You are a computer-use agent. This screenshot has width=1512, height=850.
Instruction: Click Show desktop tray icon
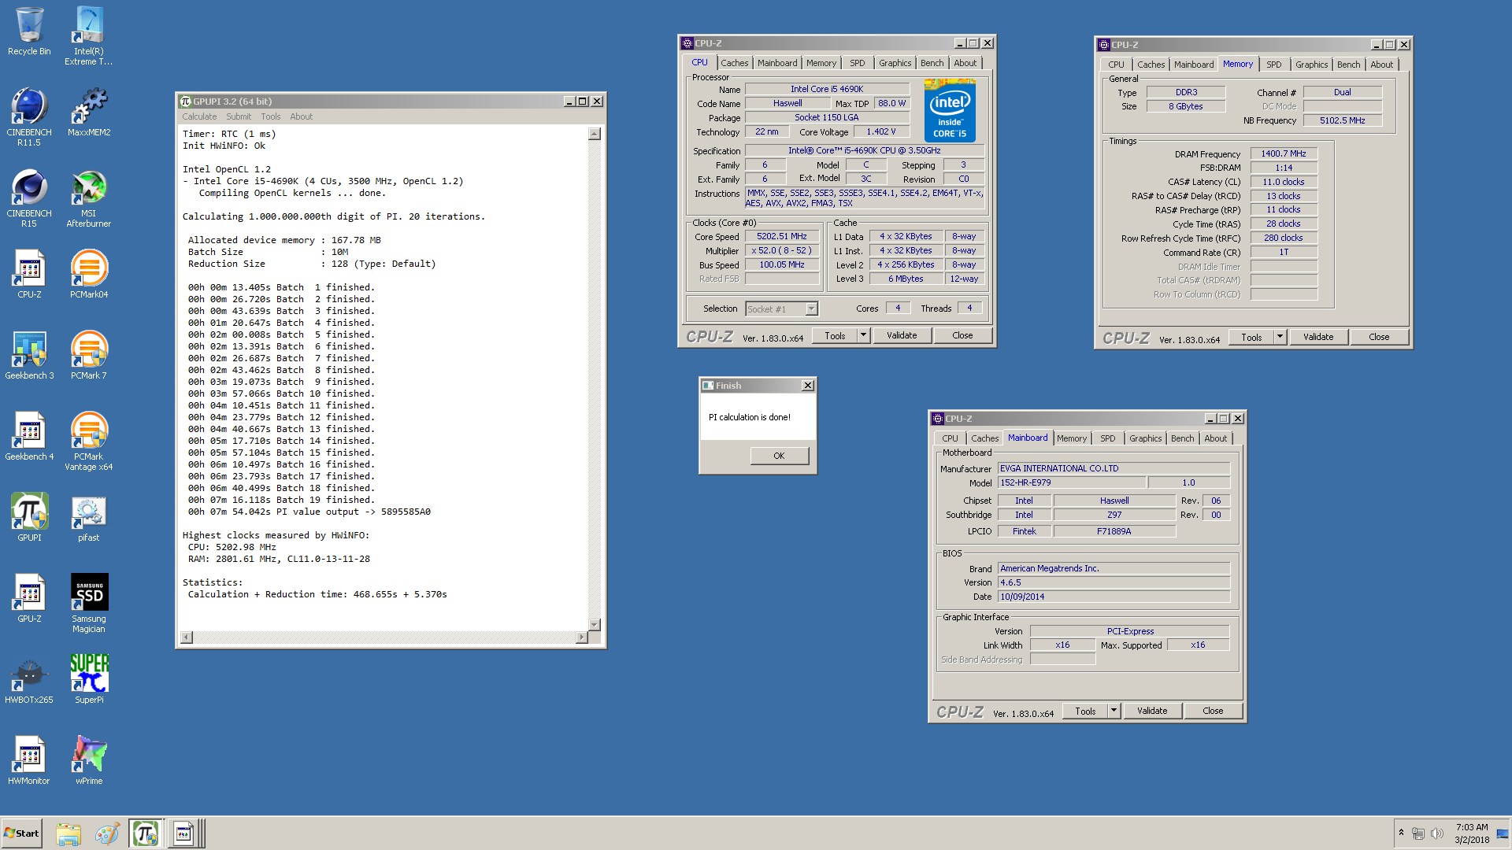click(x=1503, y=833)
